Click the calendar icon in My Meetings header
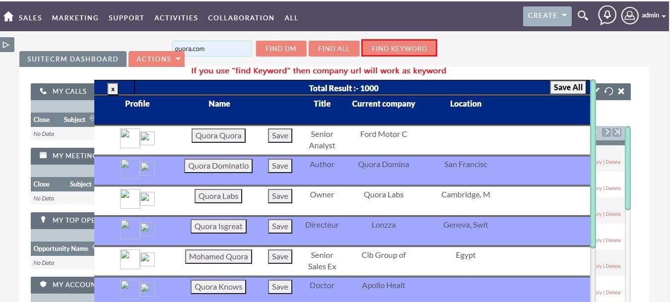The image size is (670, 302). pos(43,155)
